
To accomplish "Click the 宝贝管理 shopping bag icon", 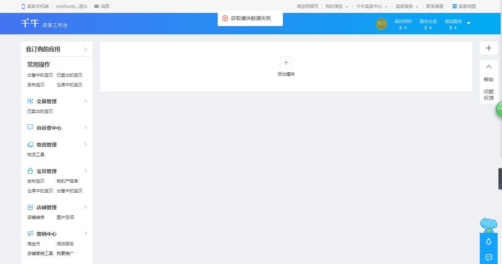I will coord(30,171).
